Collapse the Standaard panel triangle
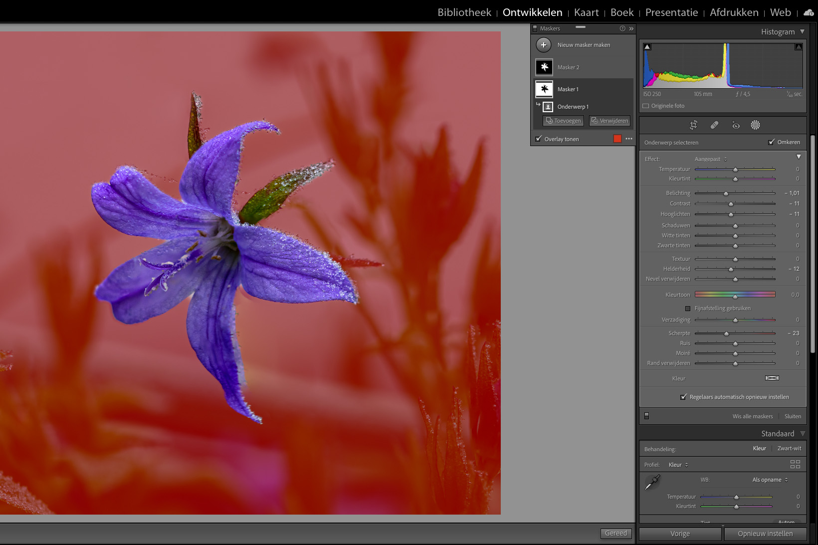The width and height of the screenshot is (818, 545). point(803,434)
